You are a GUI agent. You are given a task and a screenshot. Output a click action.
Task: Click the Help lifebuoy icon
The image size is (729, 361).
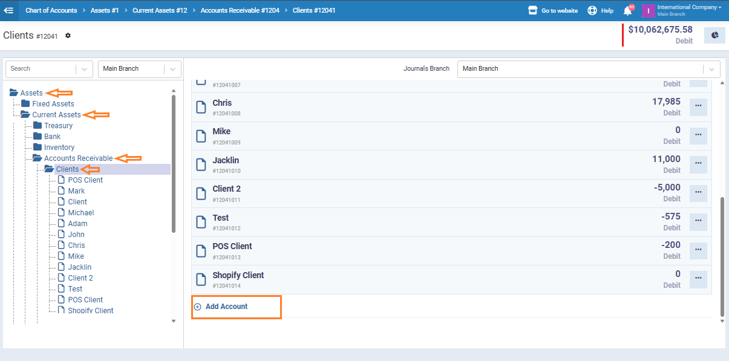pos(592,10)
